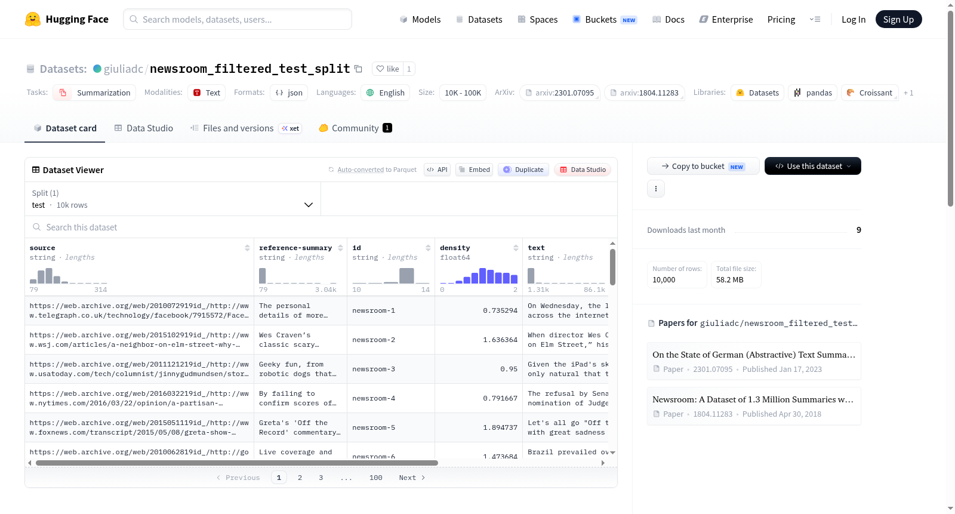Copy dataset name with the copy icon
955x514 pixels.
[358, 69]
